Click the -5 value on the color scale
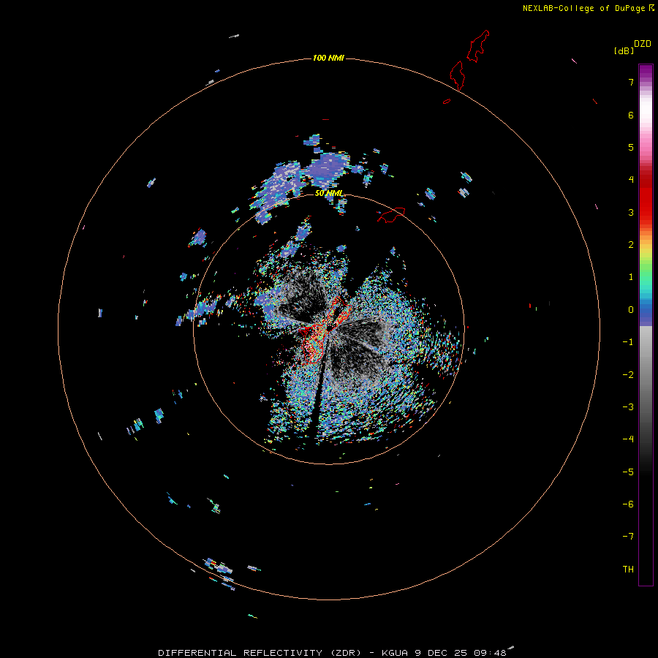 [628, 472]
